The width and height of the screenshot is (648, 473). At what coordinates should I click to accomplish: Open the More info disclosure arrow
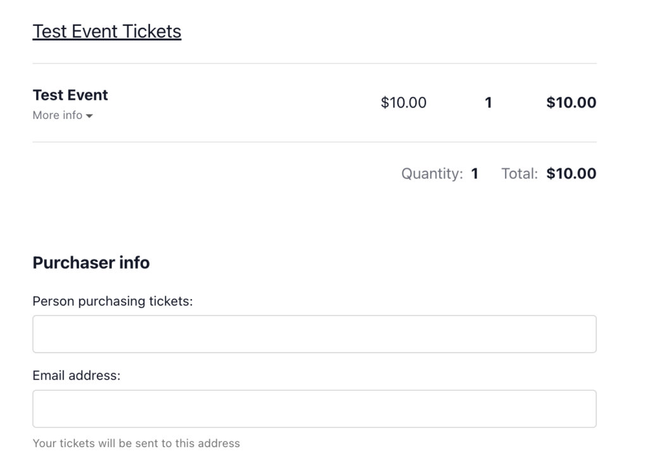pos(89,116)
